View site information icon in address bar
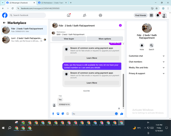This screenshot has height=136, width=171. (18, 8)
